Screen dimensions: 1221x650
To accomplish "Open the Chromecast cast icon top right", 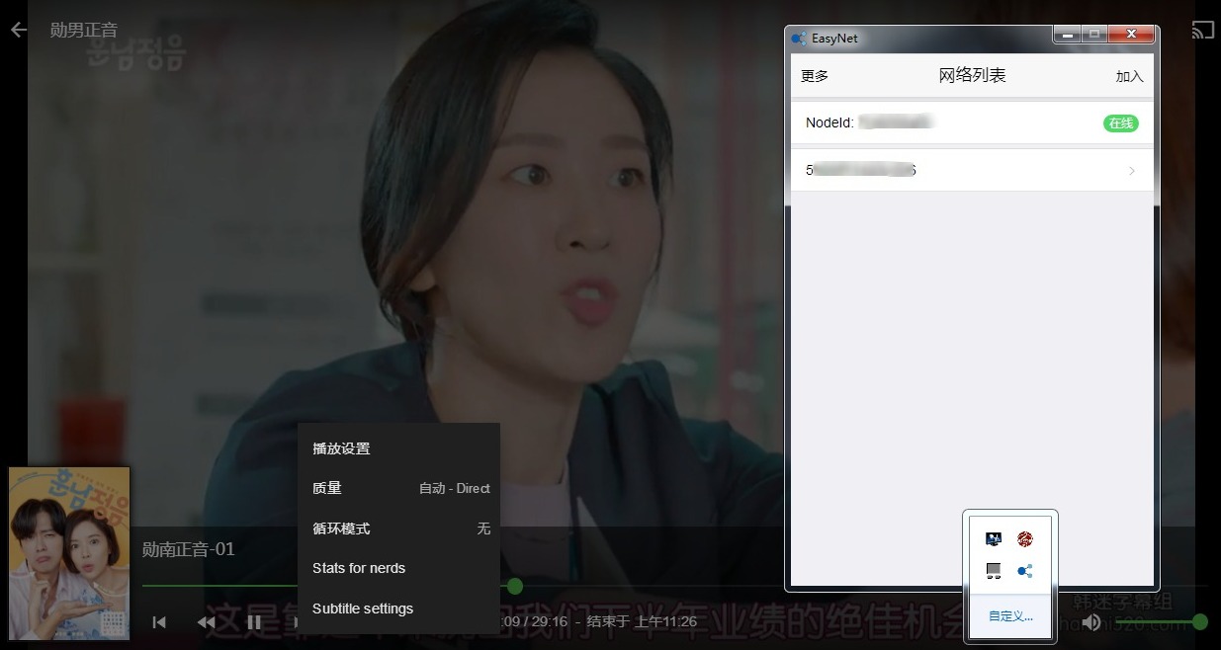I will tap(1202, 30).
